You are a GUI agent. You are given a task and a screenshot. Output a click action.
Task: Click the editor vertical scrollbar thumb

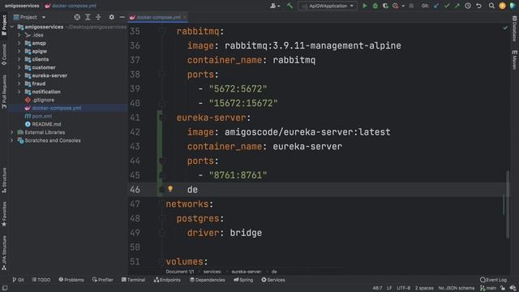pos(508,204)
